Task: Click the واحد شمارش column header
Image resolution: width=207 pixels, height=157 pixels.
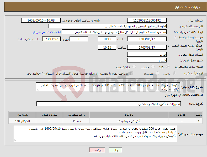Action: [x=76, y=115]
